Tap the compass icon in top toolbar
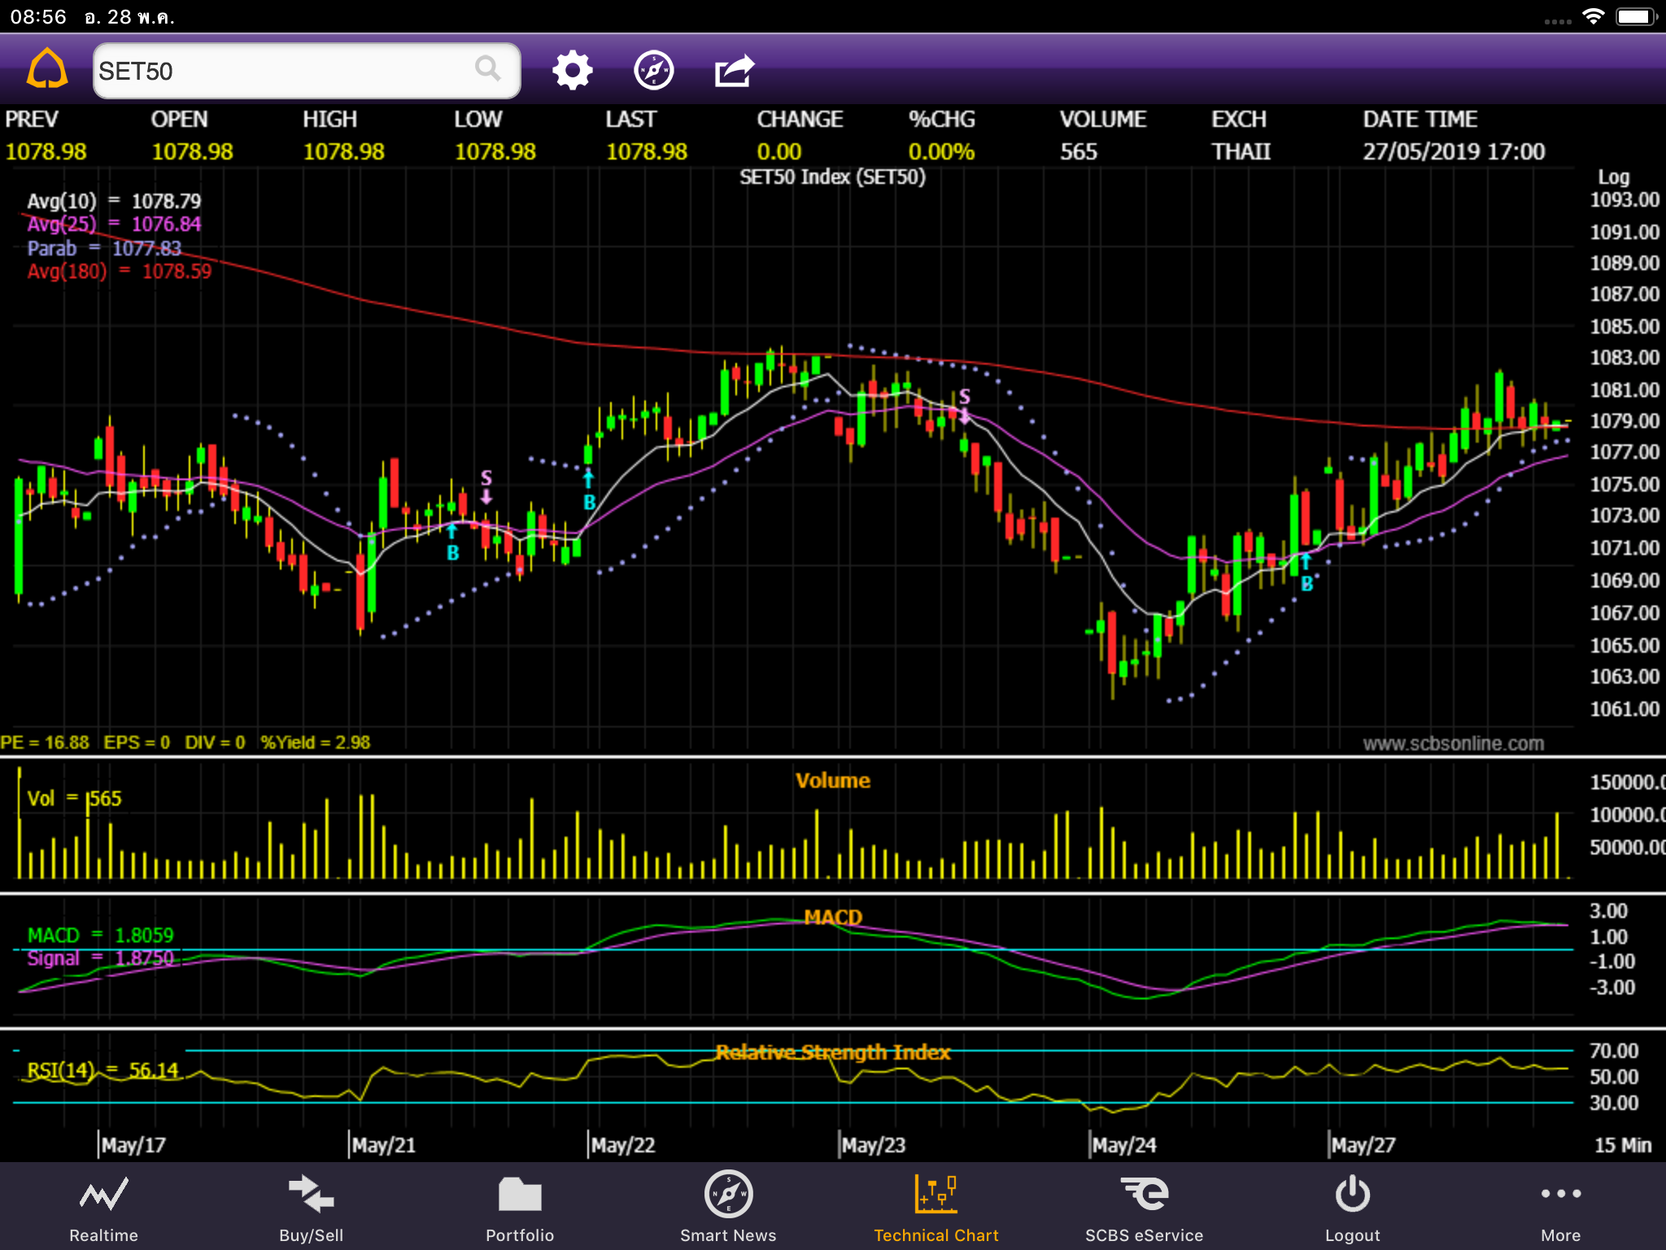 653,71
